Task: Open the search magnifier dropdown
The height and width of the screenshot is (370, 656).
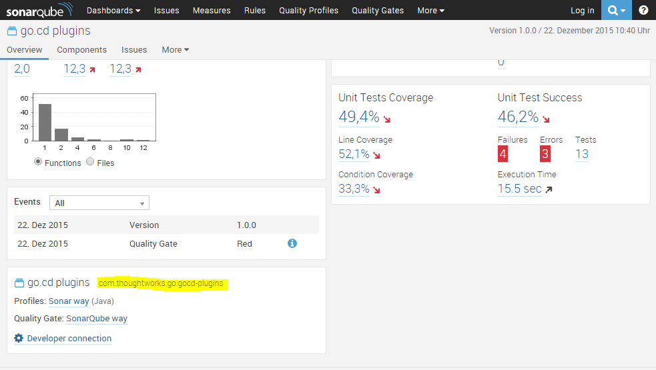Action: tap(616, 10)
